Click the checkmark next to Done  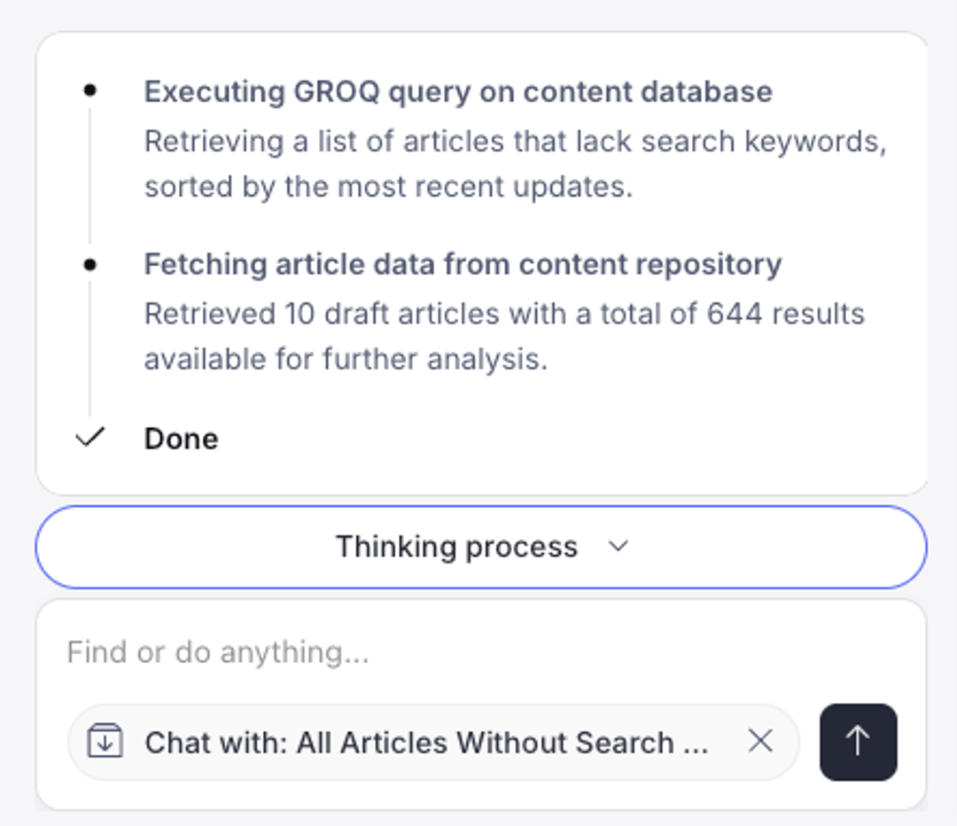pos(89,437)
